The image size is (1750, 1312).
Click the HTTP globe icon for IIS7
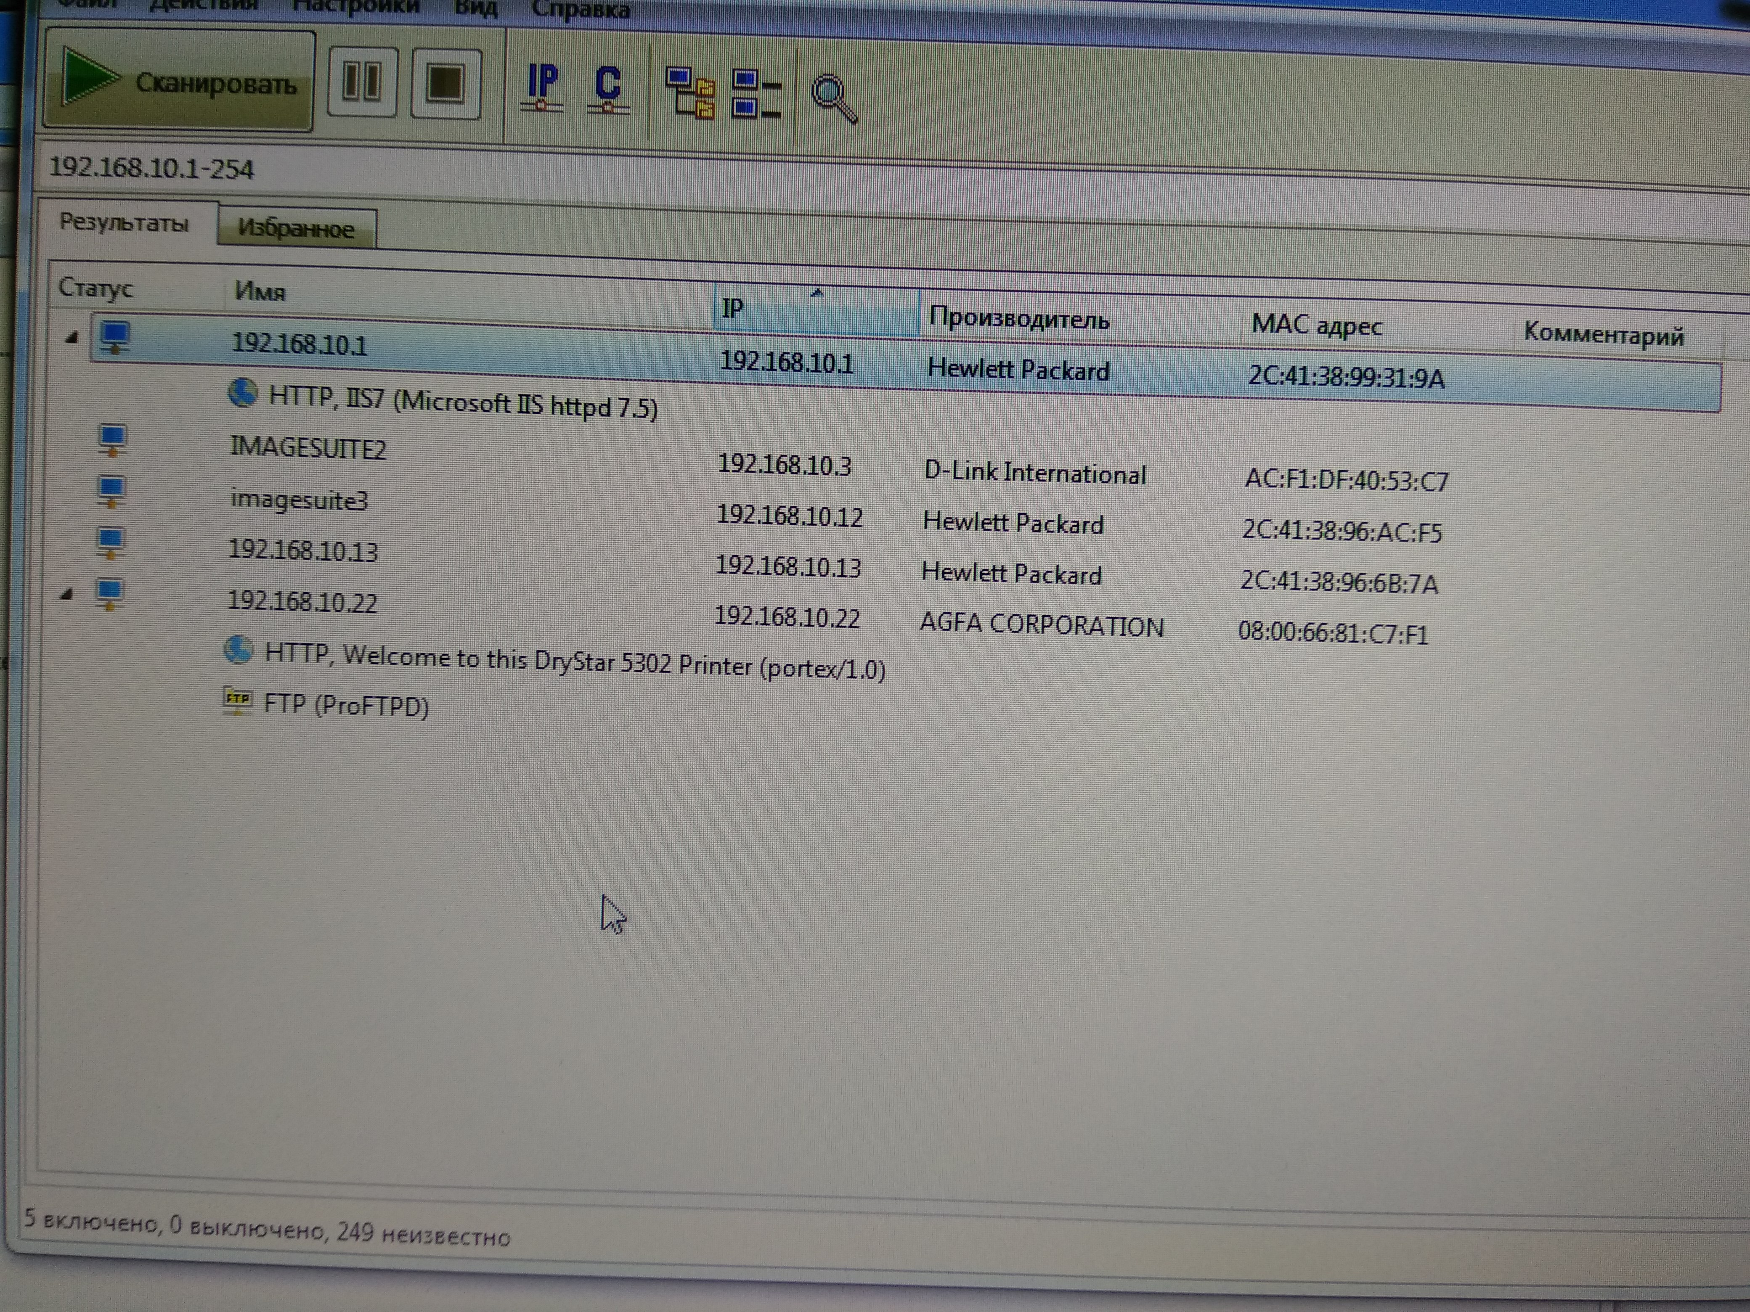point(242,392)
